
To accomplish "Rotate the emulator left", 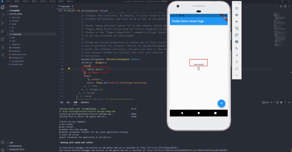I will pyautogui.click(x=237, y=28).
